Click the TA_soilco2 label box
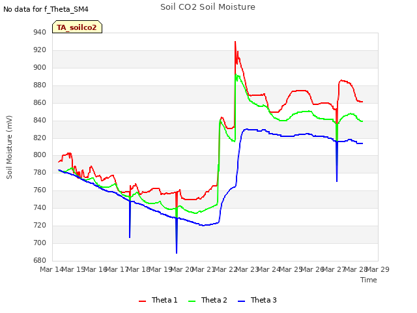Screen dimensions: 417x313 (77, 27)
